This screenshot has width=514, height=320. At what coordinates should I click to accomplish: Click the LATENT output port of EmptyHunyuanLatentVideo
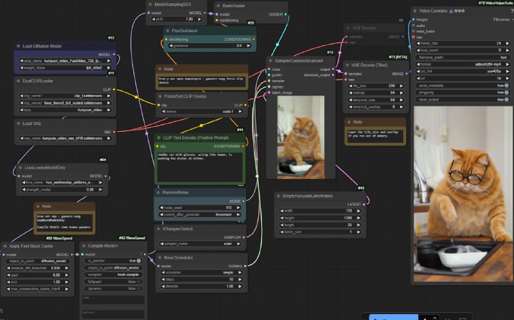tap(364, 204)
